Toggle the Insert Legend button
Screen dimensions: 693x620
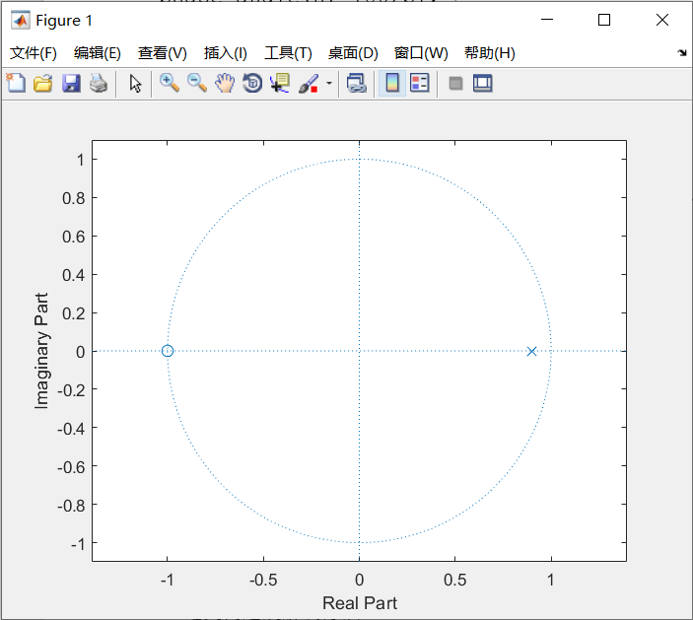point(419,83)
